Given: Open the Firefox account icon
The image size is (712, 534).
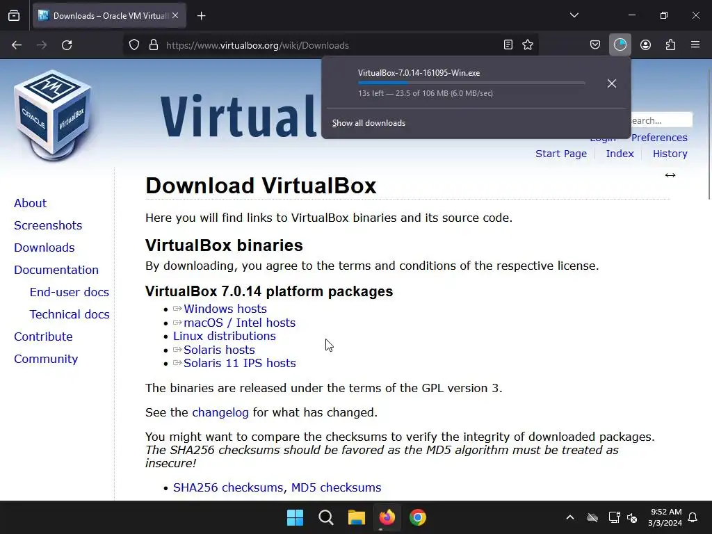Looking at the screenshot, I should [645, 45].
